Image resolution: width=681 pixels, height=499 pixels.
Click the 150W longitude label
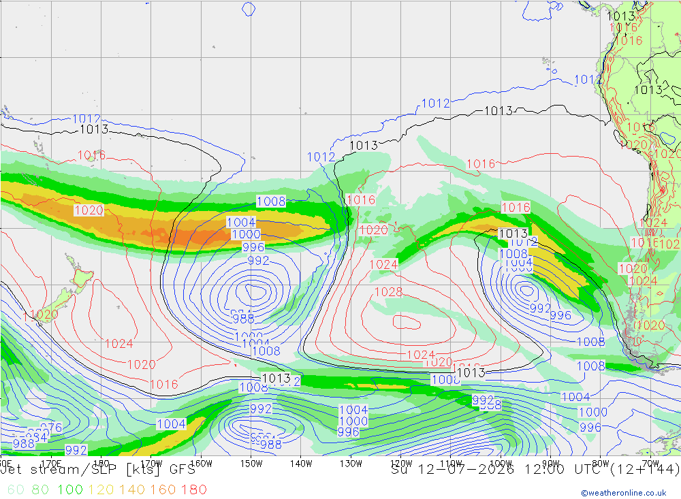tap(251, 464)
